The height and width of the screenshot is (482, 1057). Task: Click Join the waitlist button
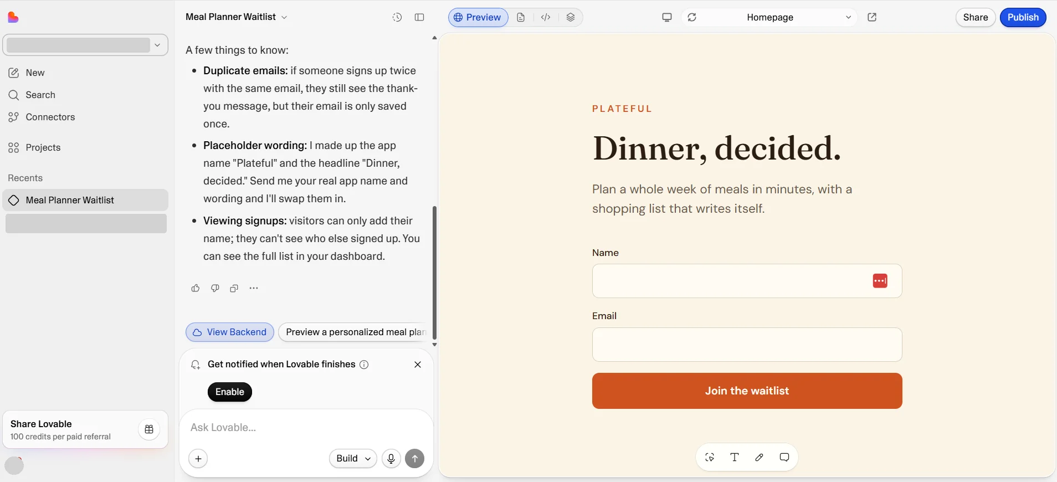click(x=747, y=391)
